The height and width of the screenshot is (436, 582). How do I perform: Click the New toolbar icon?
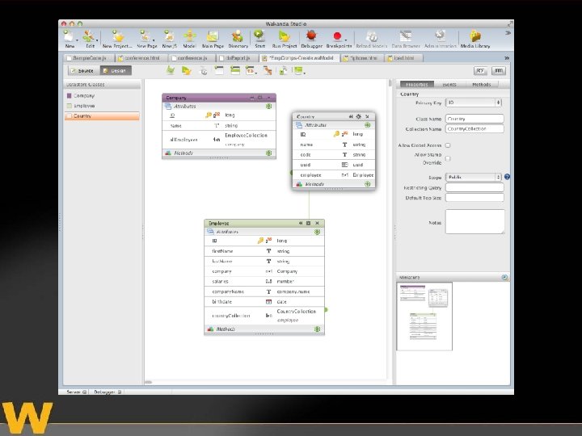tap(69, 36)
